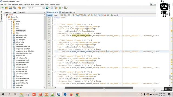Viewport: 173px width, 97px height.
Task: Click the globe browser icon
Action: click(x=47, y=8)
